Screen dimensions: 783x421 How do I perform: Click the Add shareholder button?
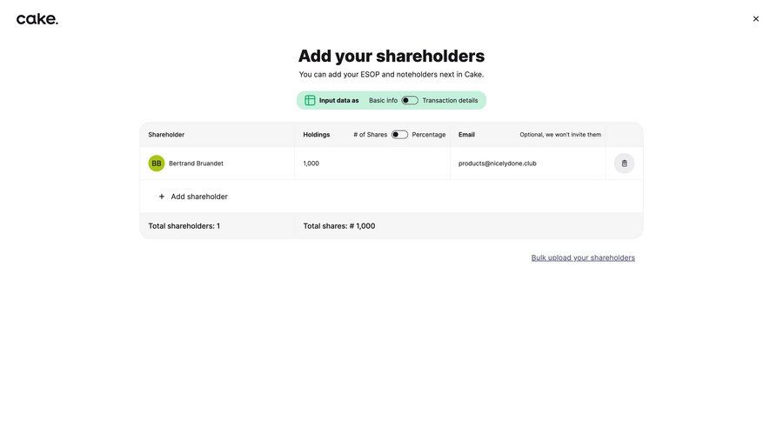click(x=199, y=197)
